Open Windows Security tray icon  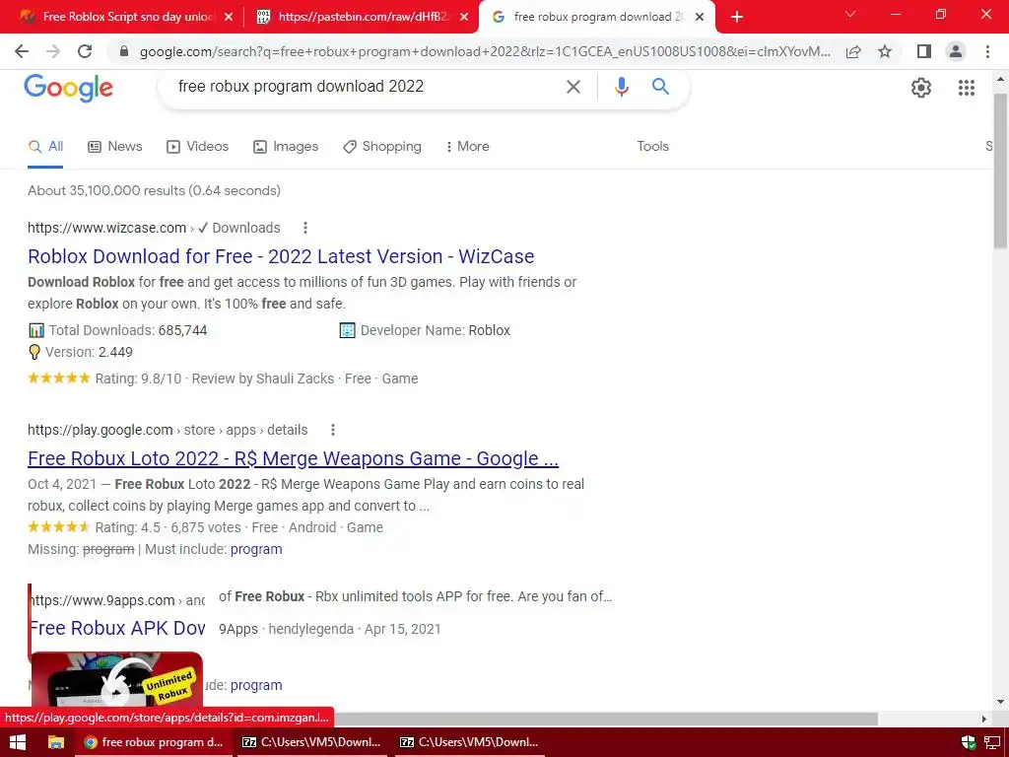pyautogui.click(x=969, y=742)
